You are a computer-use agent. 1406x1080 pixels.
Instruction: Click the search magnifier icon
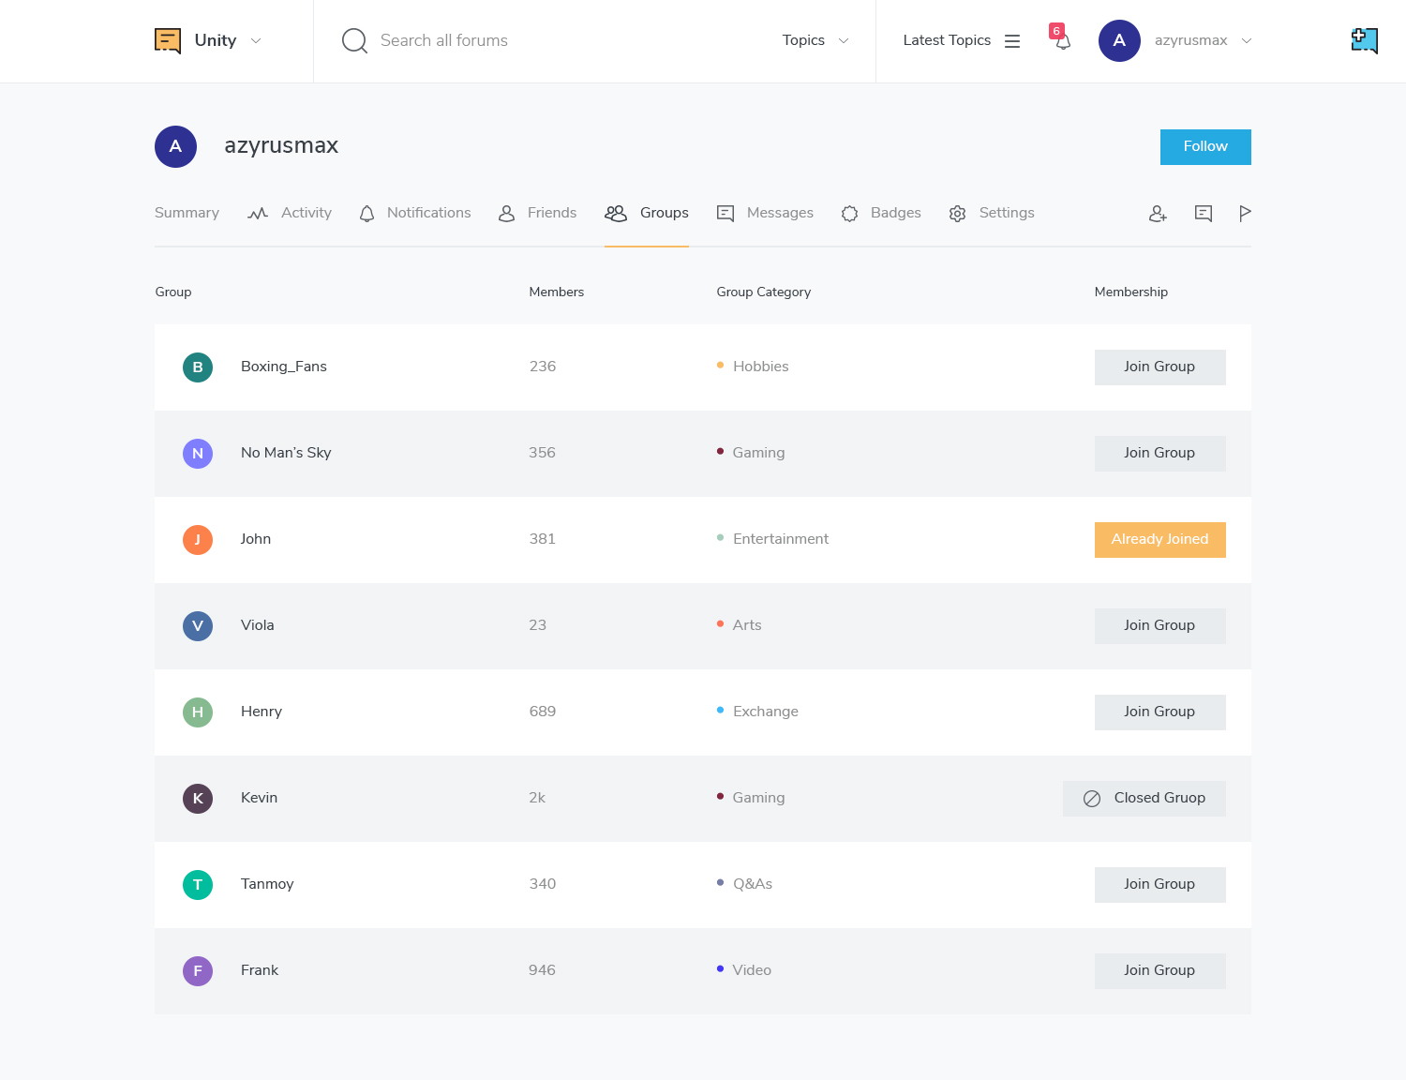tap(354, 40)
